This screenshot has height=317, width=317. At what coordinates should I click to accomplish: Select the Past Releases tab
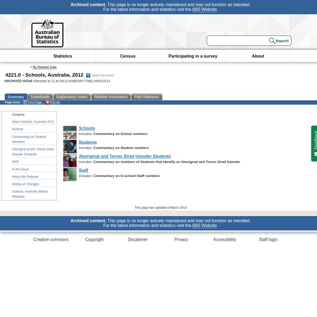point(146,97)
